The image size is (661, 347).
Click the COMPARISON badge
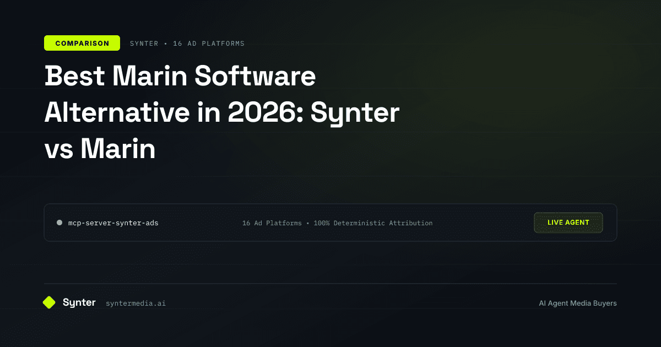pyautogui.click(x=82, y=43)
